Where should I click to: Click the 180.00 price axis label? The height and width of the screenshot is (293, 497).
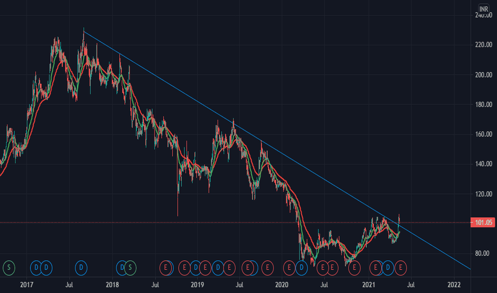(483, 104)
